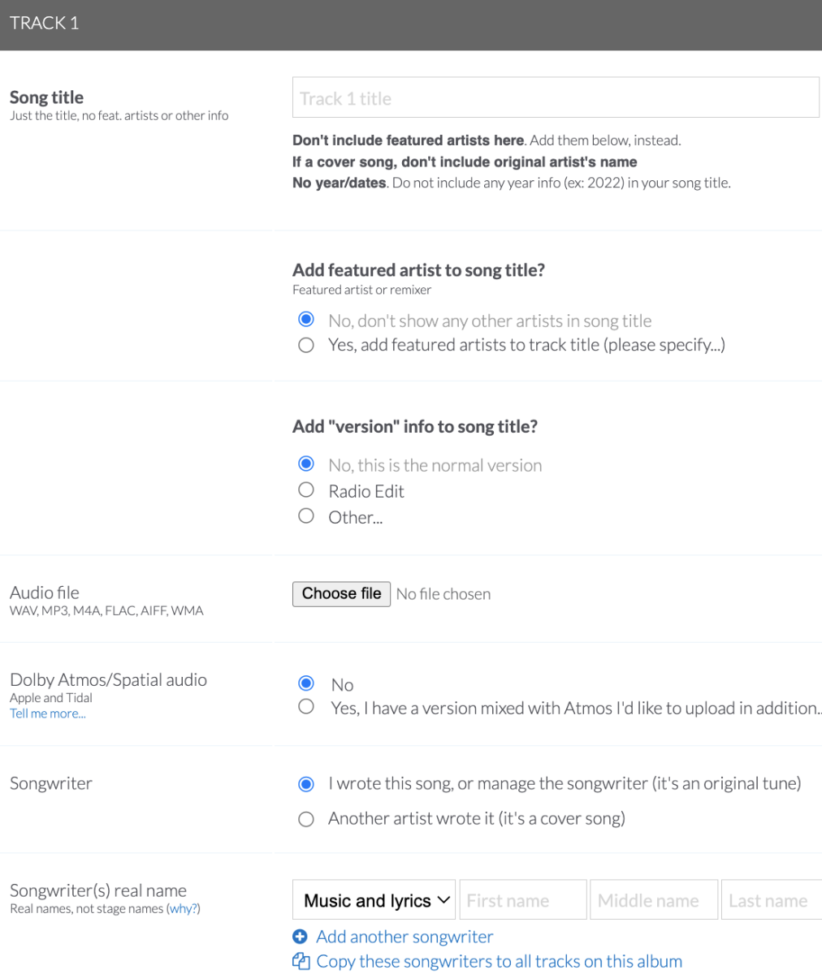Open the Tell me more... link
The image size is (822, 974).
[x=48, y=714]
